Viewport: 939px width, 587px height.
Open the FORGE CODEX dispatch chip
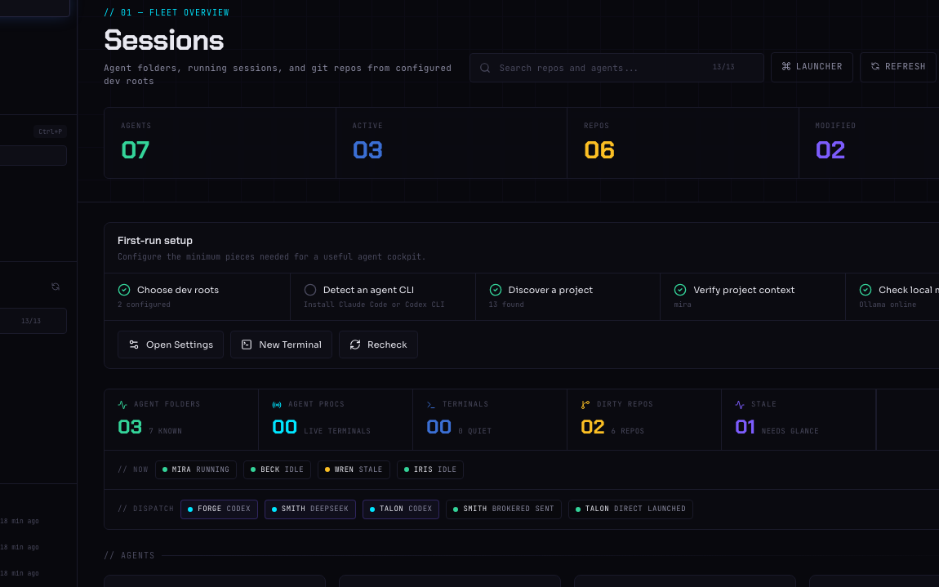click(x=219, y=509)
